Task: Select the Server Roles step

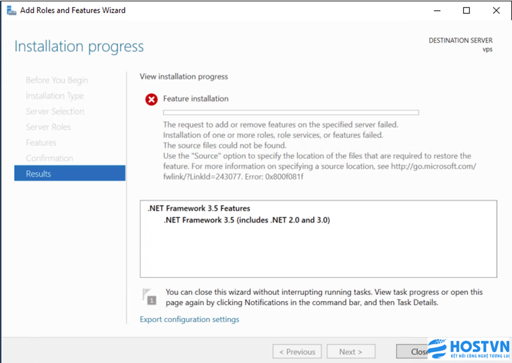Action: coord(48,127)
